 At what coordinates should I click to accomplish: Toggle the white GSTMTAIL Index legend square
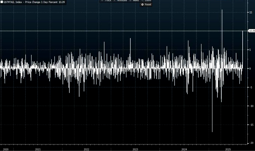point(2,2)
